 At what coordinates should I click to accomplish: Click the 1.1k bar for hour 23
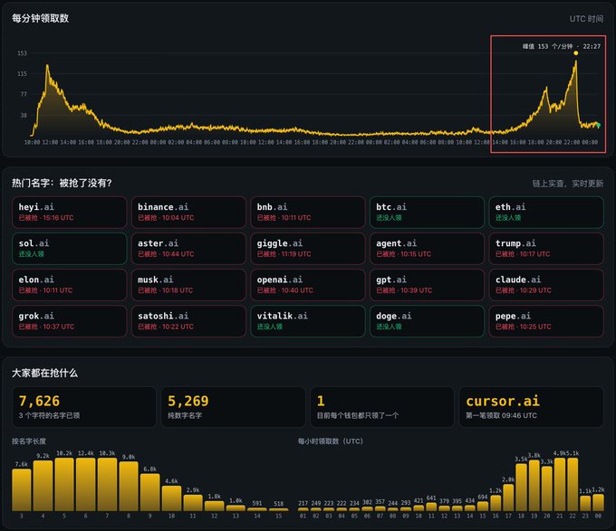[x=585, y=504]
